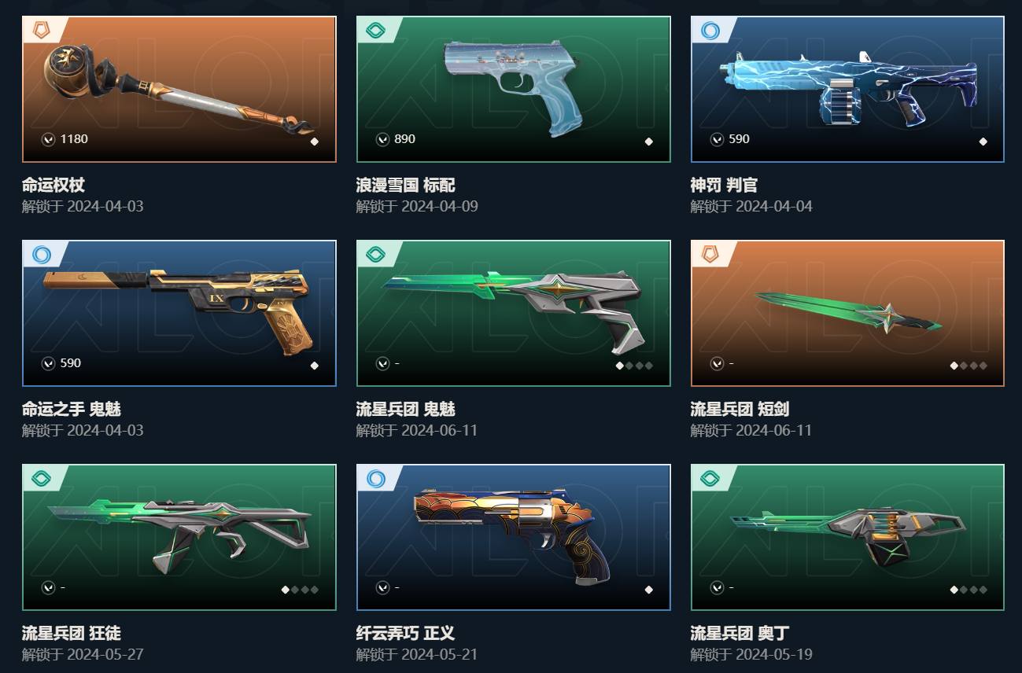The width and height of the screenshot is (1022, 673).
Task: Open the 命运权杖 melee skin image
Action: (179, 89)
